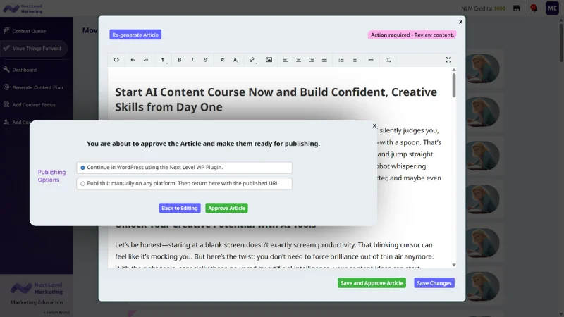564x317 pixels.
Task: Toggle code view in editor toolbar
Action: pos(116,60)
